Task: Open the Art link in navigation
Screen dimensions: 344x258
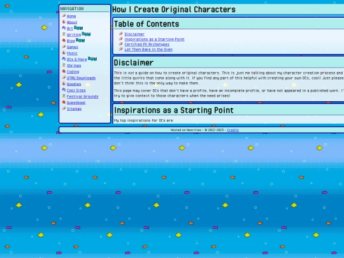Action: click(70, 29)
